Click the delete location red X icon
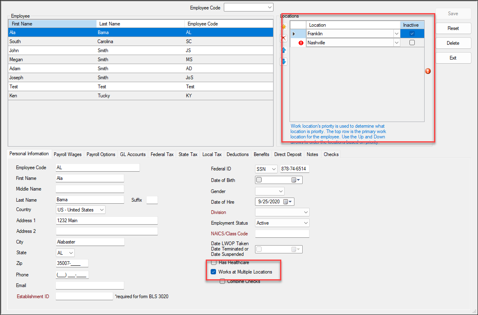 283,38
